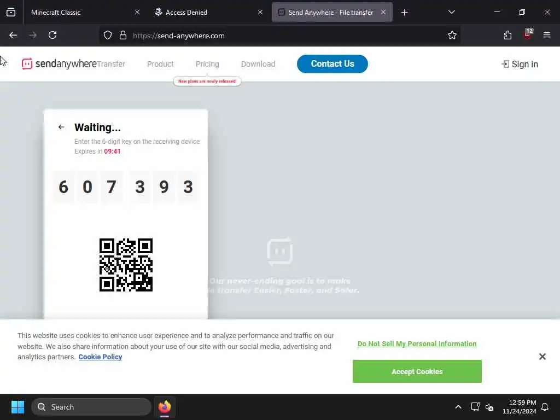Click the Enter the 6-digit key instruction text
Image resolution: width=560 pixels, height=420 pixels.
pos(137,142)
